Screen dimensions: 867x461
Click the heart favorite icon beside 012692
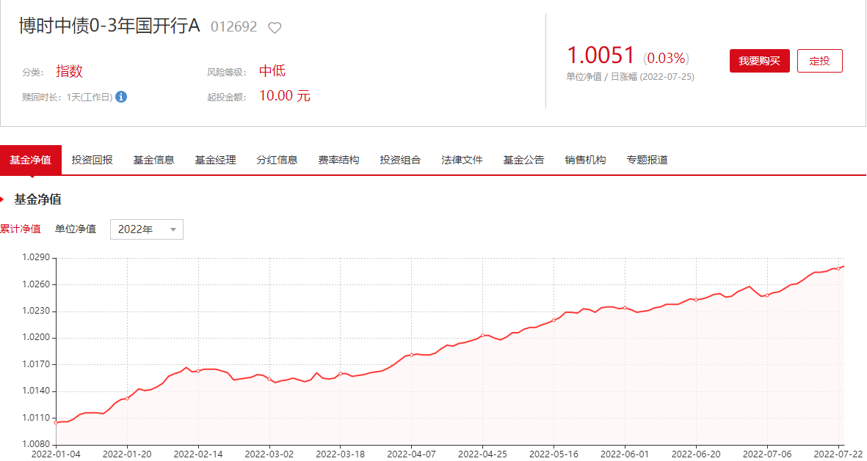[275, 28]
